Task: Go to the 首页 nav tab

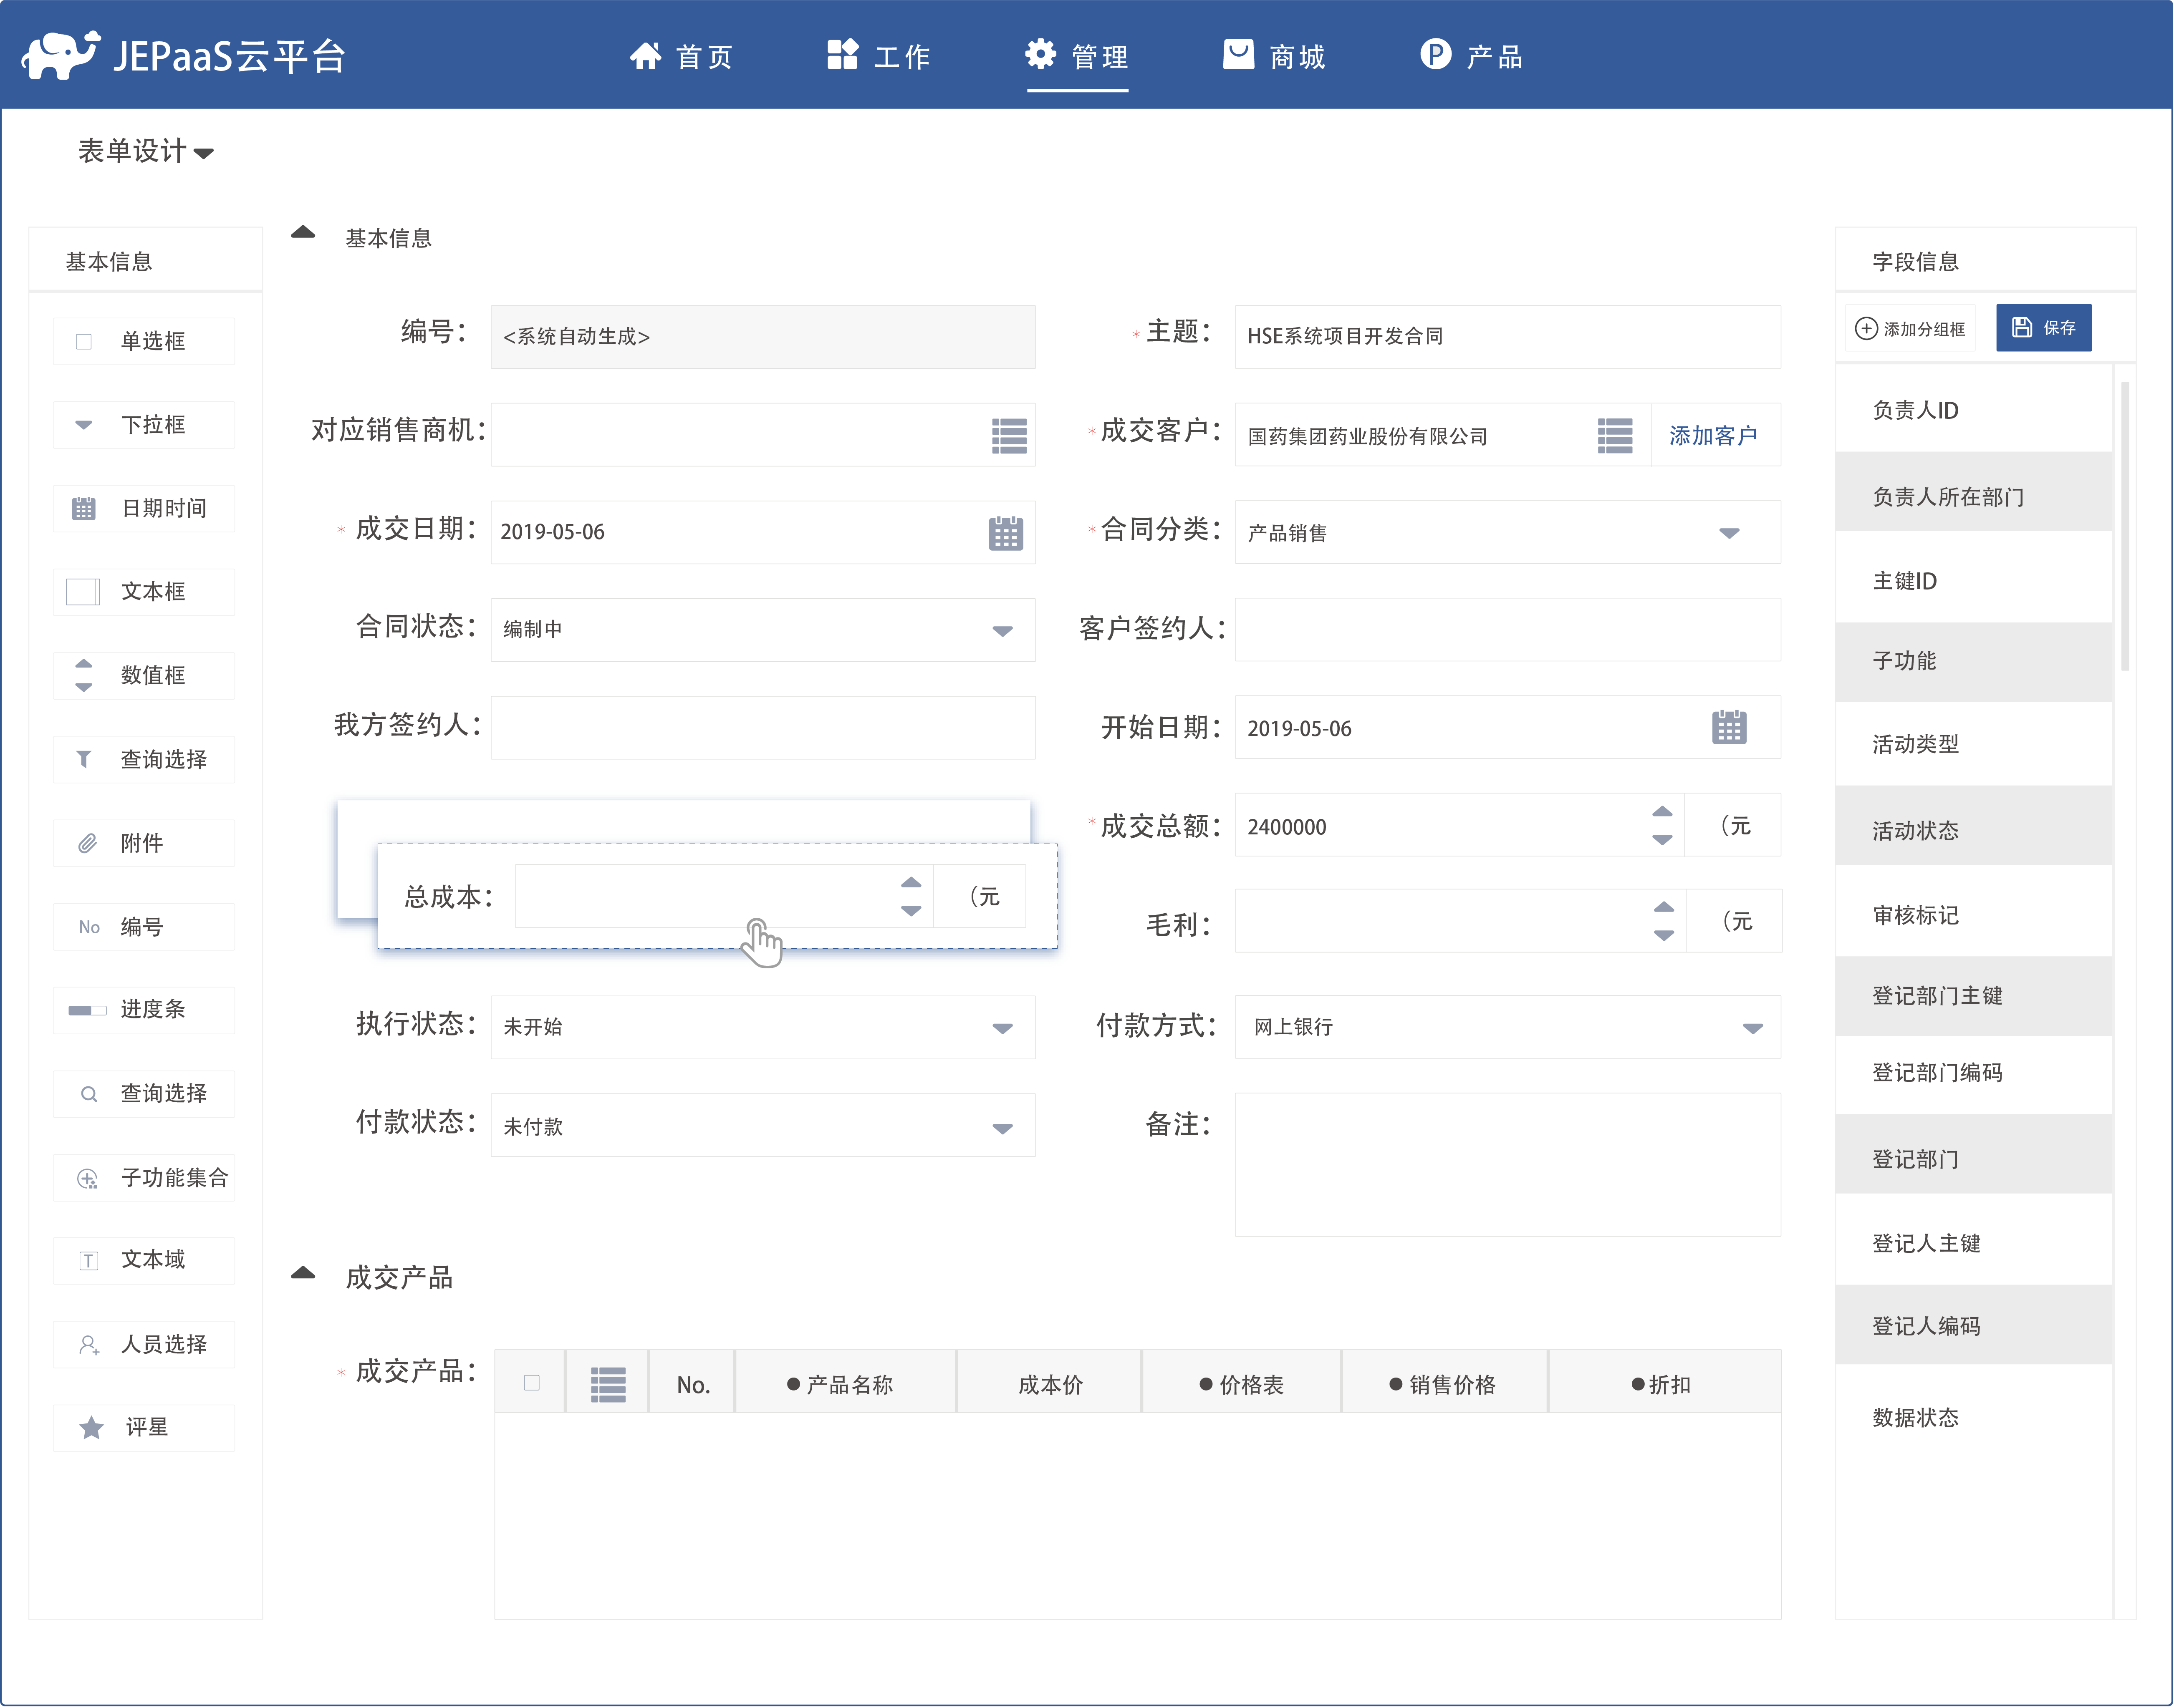Action: pyautogui.click(x=681, y=56)
